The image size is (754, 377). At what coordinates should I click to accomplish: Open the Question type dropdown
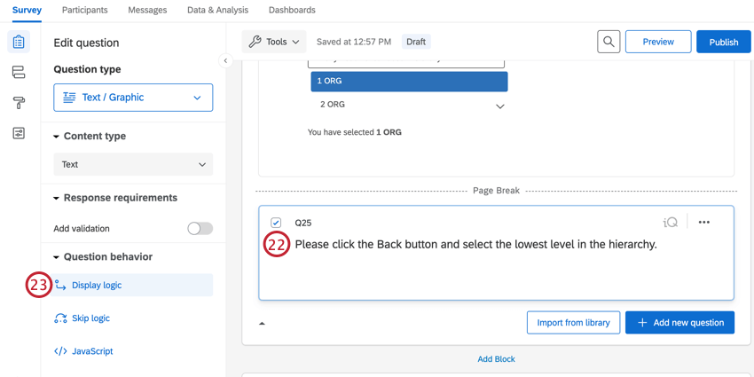point(133,98)
